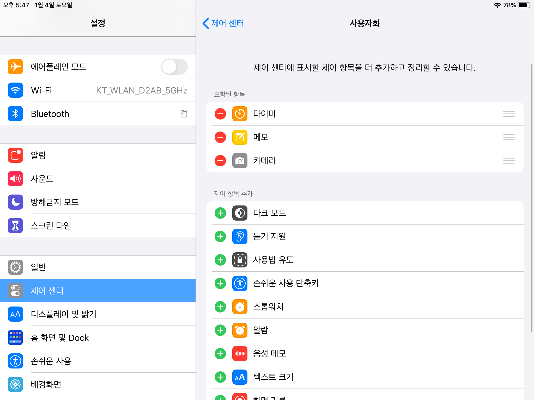Screen dimensions: 534x400
Task: Grab the reorder handle for Camera (카메라)
Action: (509, 161)
